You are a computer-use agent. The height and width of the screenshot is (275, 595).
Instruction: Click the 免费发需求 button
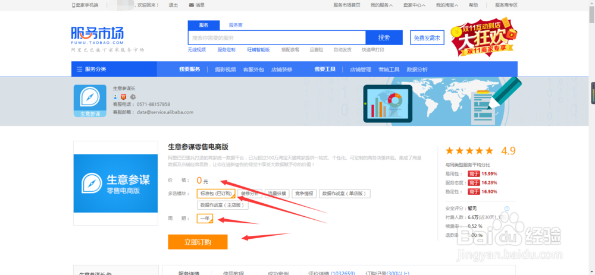click(427, 38)
